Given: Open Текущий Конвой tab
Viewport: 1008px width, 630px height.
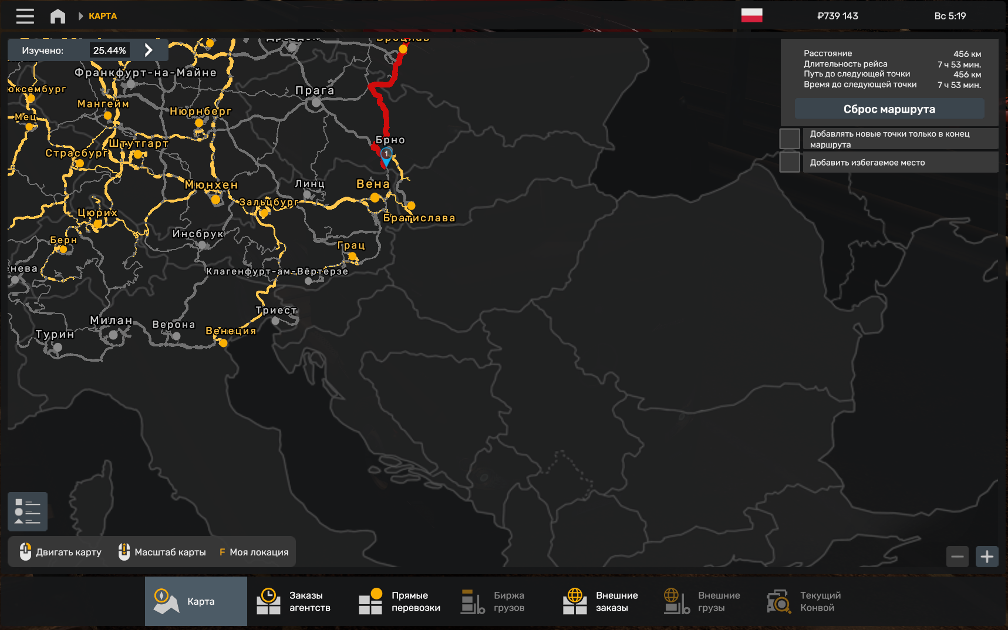Looking at the screenshot, I should (x=805, y=601).
